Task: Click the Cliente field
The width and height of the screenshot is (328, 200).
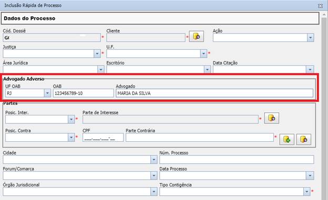Action: [x=146, y=38]
